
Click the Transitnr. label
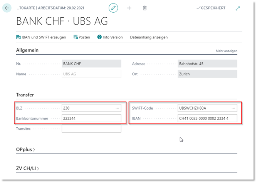pos(24,129)
